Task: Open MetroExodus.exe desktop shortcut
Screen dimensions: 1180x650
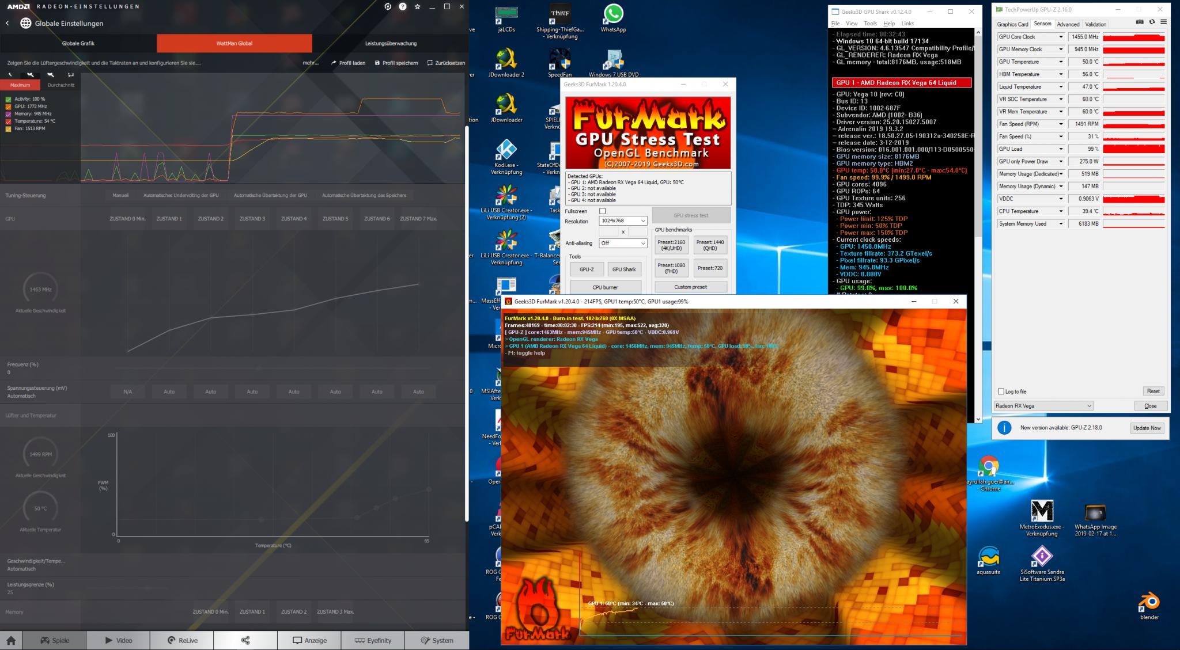Action: point(1042,518)
